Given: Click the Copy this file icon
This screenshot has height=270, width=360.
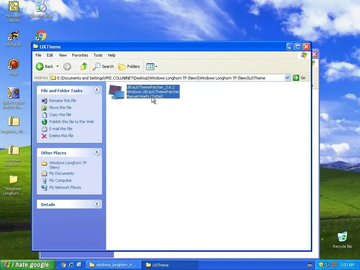Looking at the screenshot, I should click(x=44, y=115).
